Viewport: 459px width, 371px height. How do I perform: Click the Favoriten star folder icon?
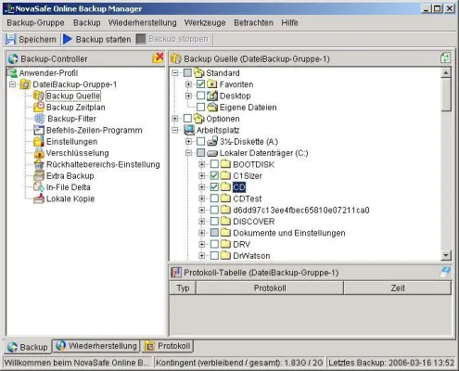point(212,84)
